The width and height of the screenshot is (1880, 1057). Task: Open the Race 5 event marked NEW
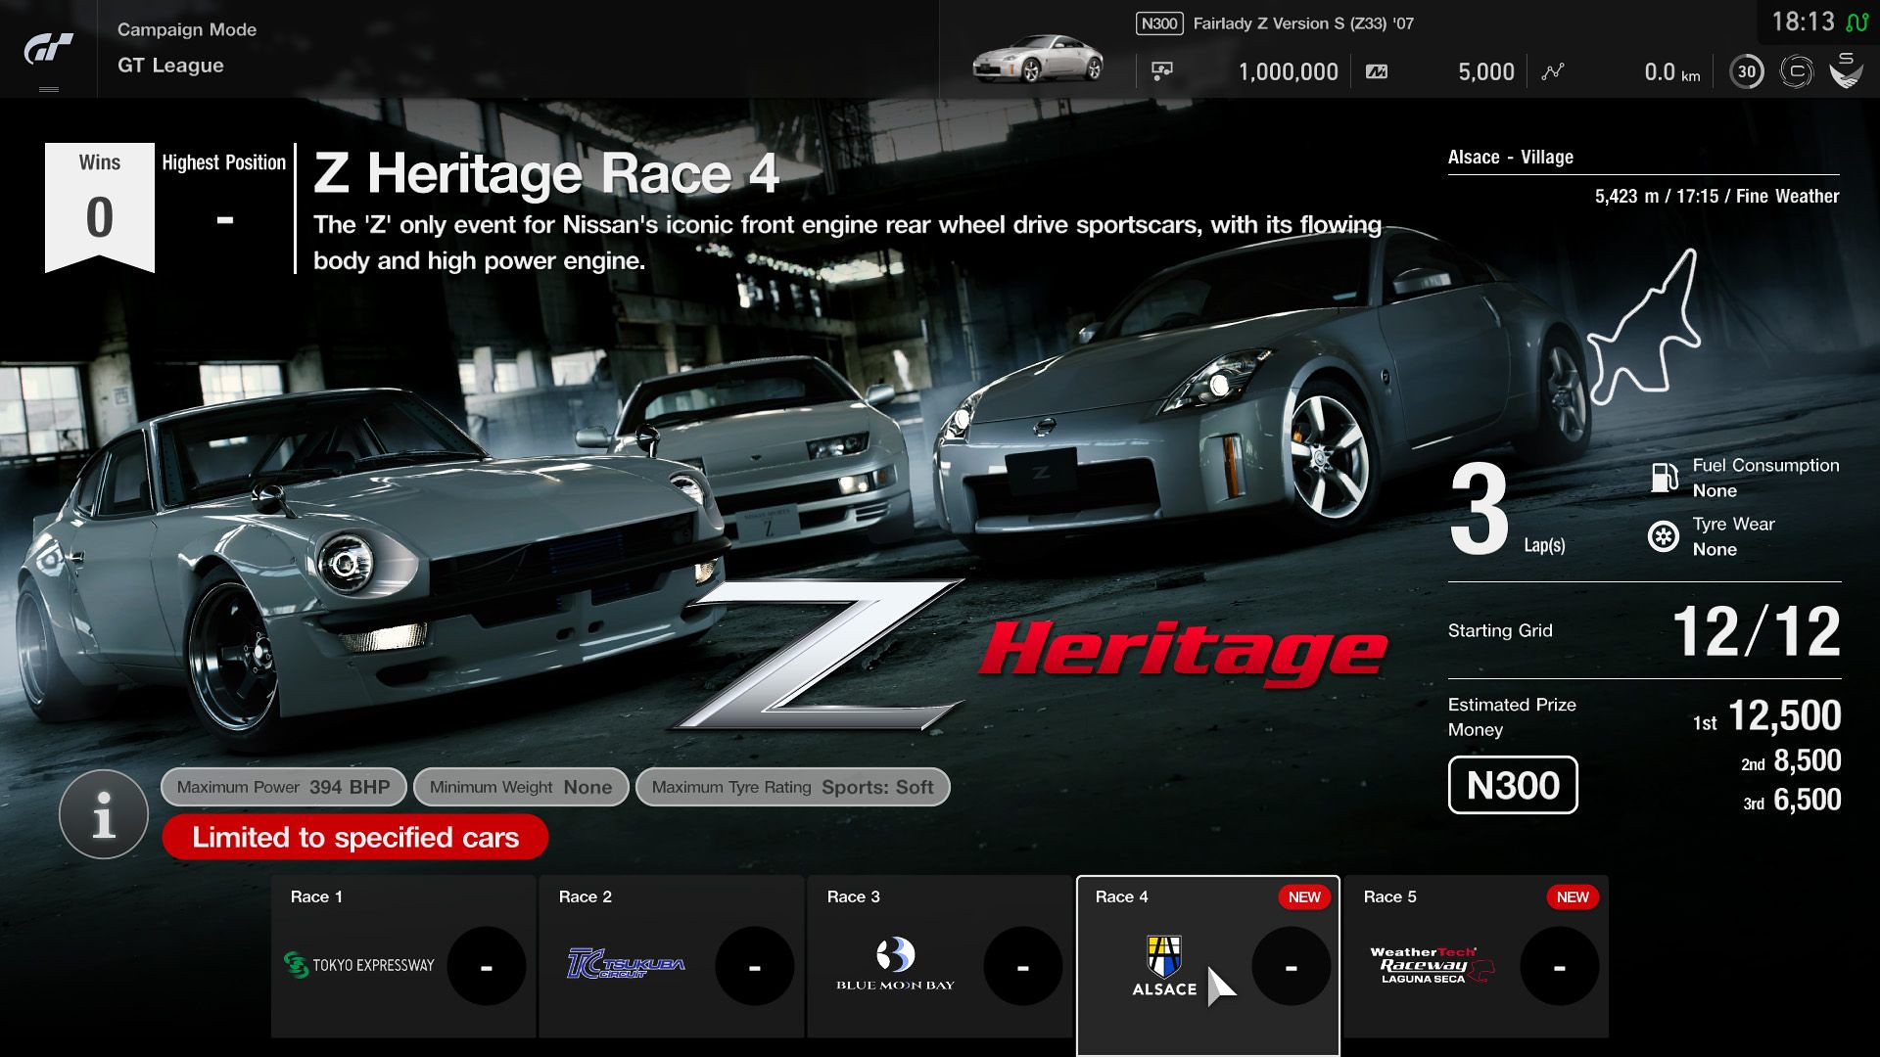1479,954
